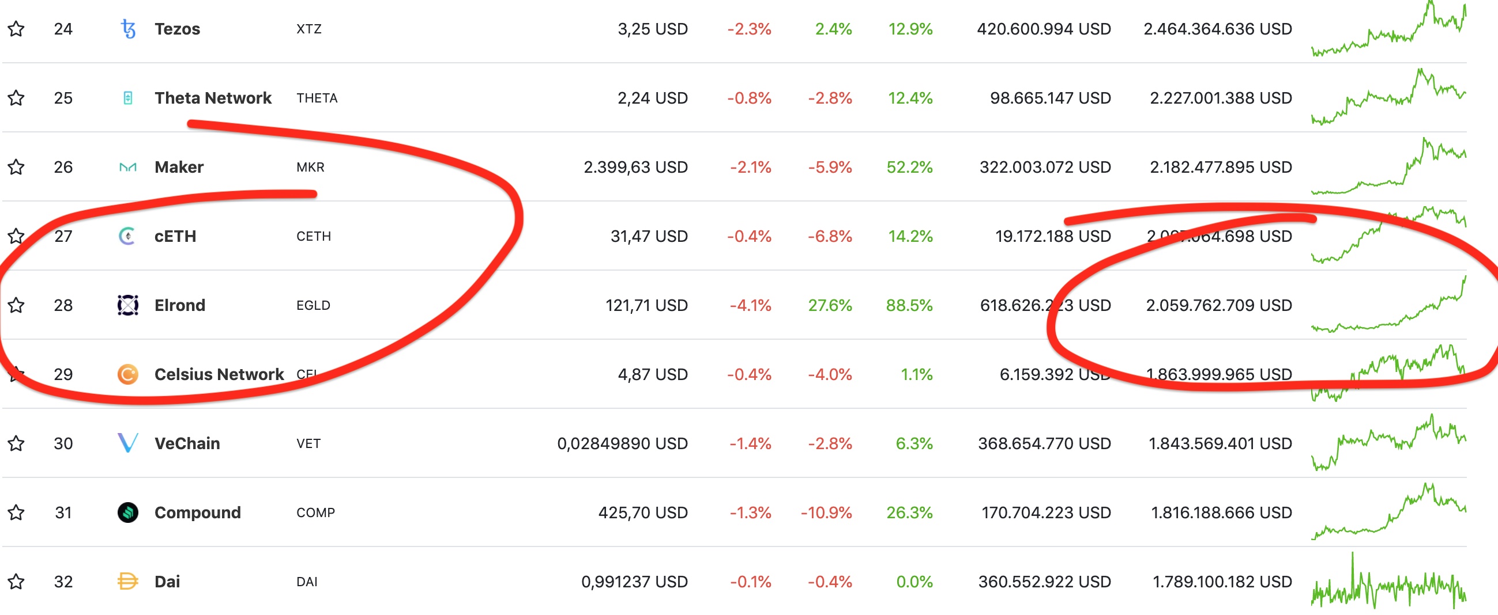
Task: Click the Elrond 7-day sparkline chart
Action: (x=1388, y=308)
